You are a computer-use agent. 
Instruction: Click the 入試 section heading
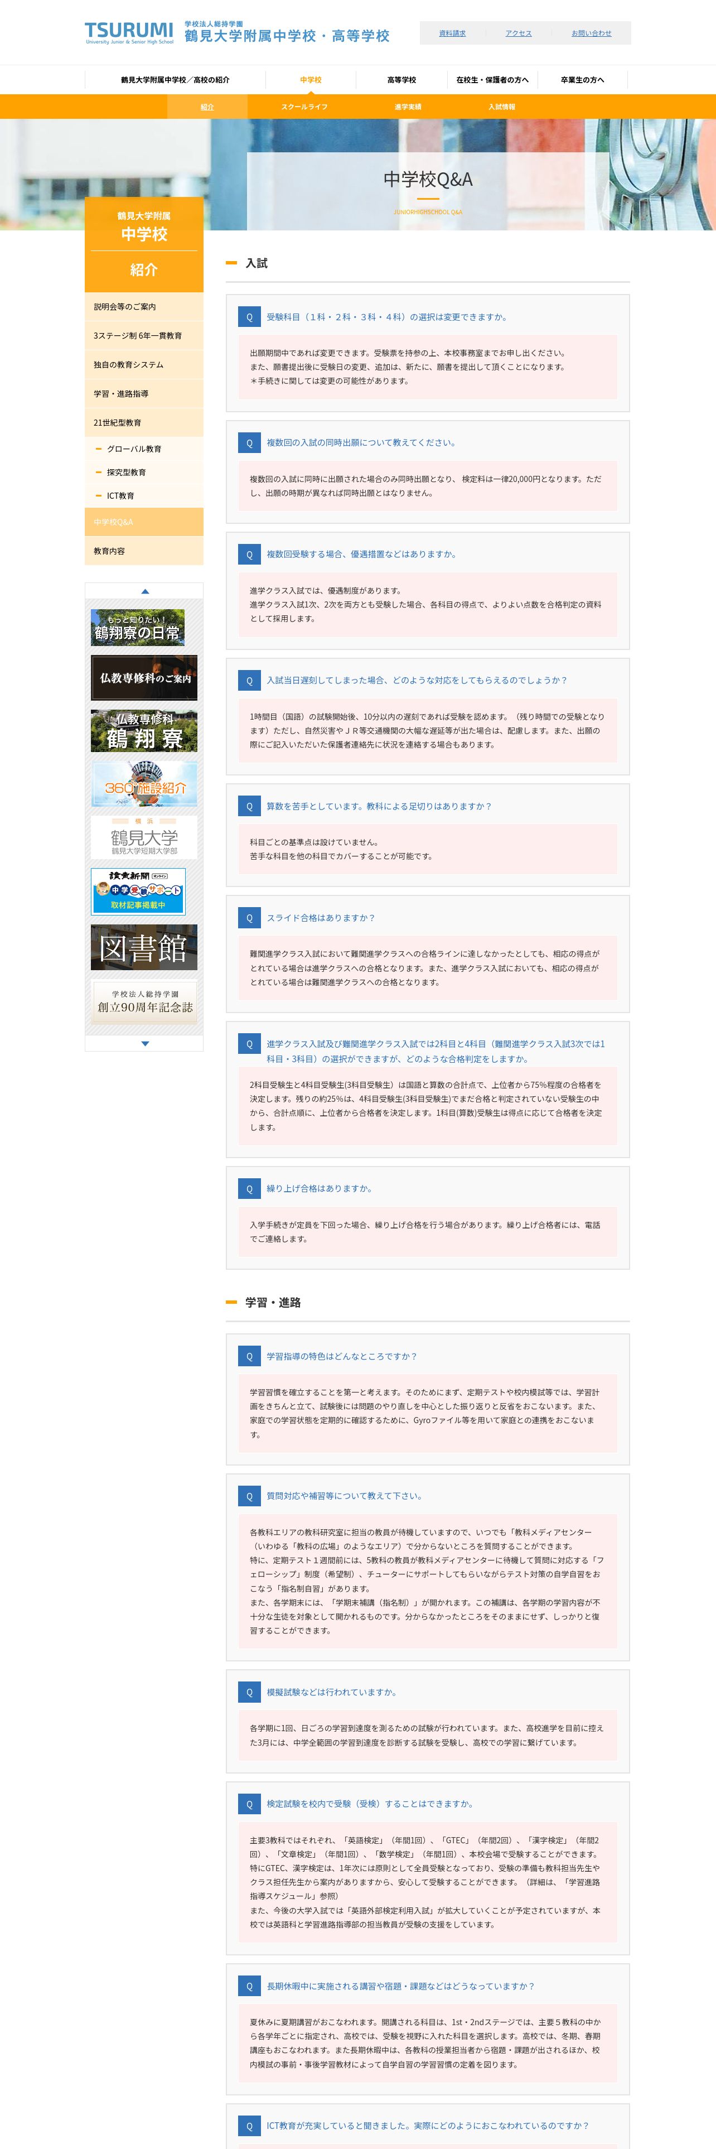point(256,263)
